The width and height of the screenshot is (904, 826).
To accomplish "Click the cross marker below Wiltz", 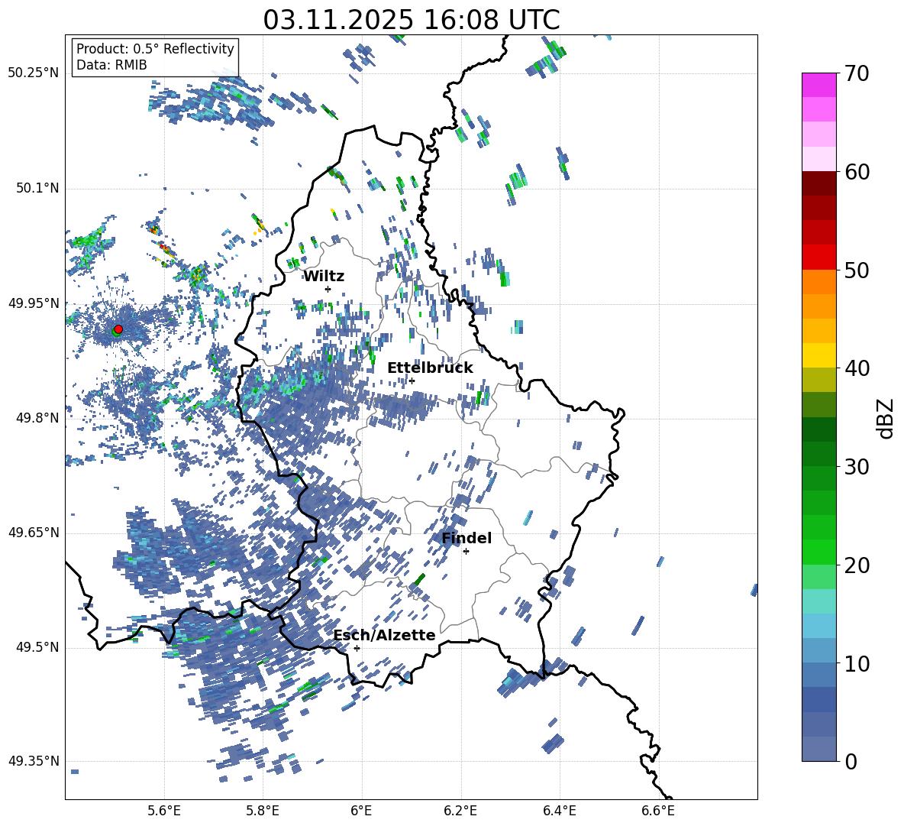I will click(x=328, y=289).
